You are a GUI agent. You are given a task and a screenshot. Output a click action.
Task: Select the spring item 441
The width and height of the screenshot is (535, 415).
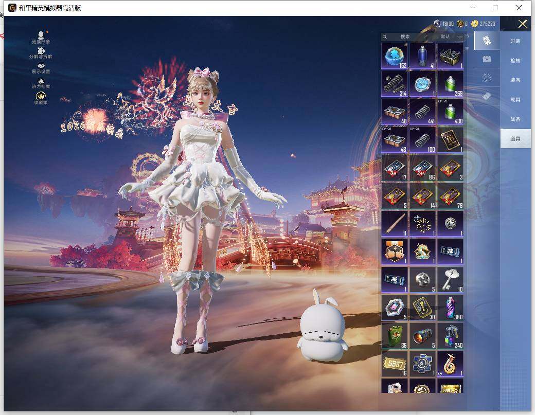422,112
